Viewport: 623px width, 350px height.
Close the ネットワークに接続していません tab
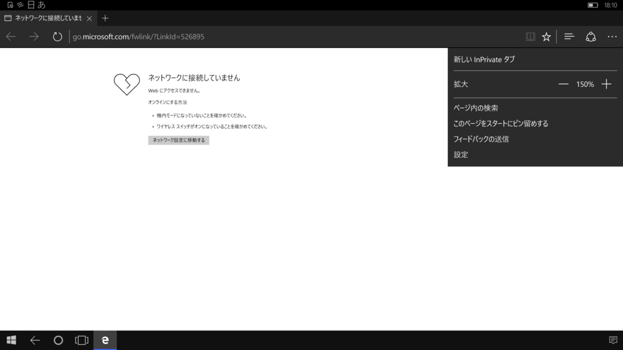pyautogui.click(x=89, y=18)
